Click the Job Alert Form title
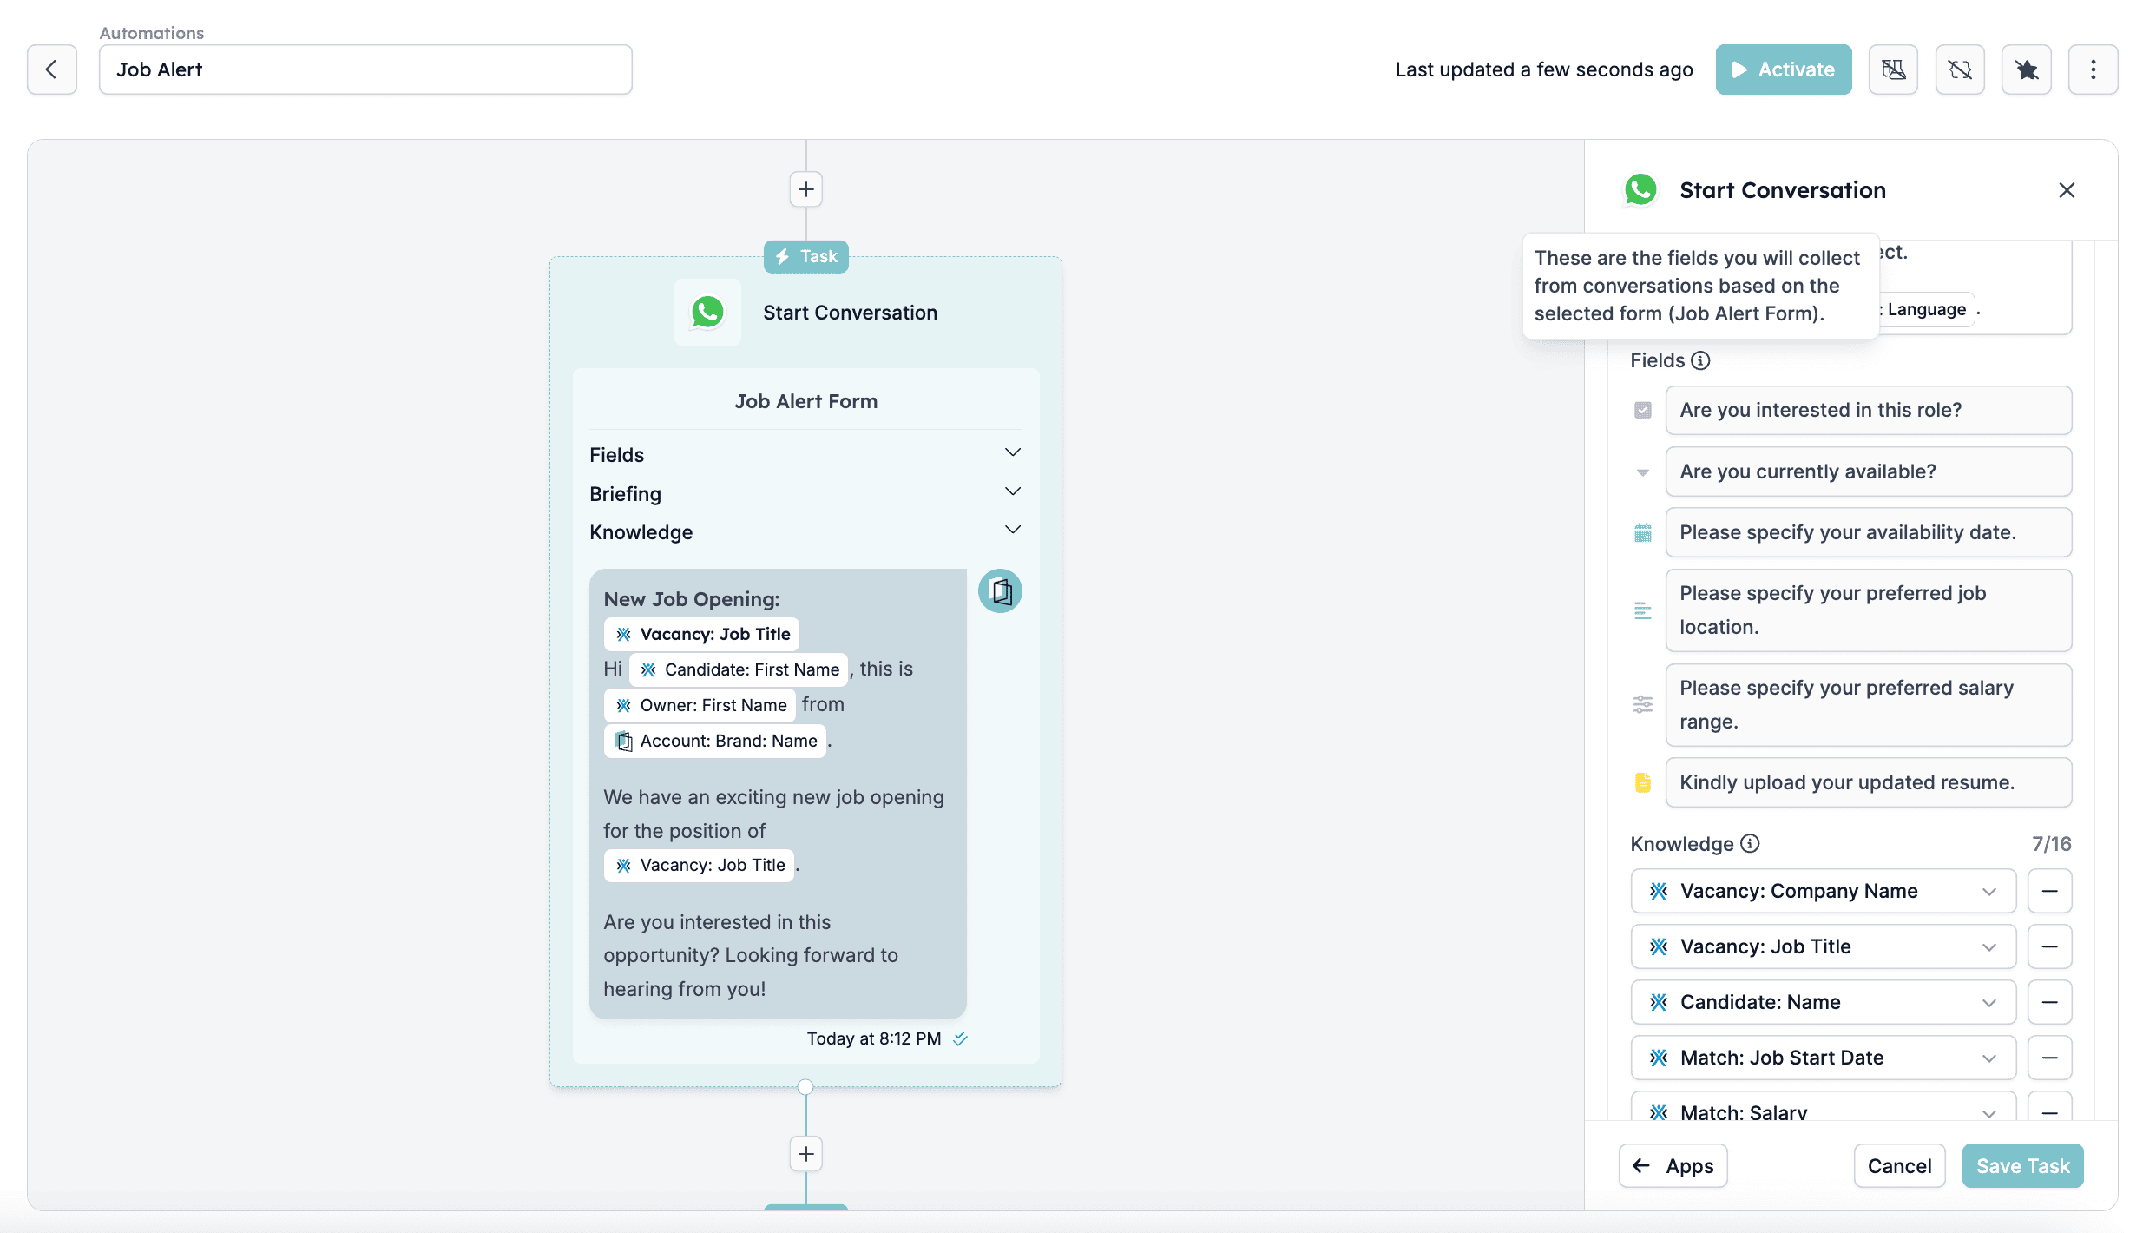Image resolution: width=2156 pixels, height=1233 pixels. coord(806,401)
